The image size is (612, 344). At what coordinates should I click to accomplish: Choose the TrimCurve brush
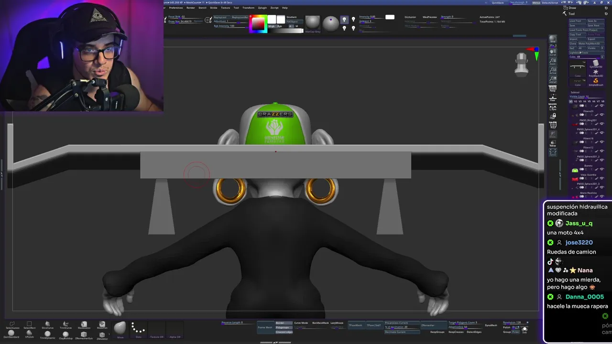[66, 325]
